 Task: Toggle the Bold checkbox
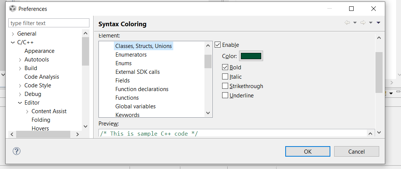coord(225,67)
